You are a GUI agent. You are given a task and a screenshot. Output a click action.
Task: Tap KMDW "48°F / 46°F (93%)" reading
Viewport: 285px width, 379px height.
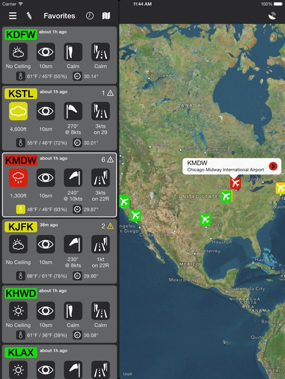coord(47,210)
